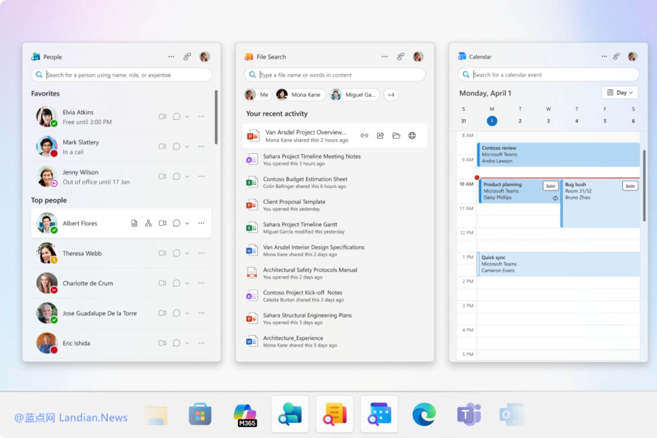Open Albert Flores files icon

point(134,223)
